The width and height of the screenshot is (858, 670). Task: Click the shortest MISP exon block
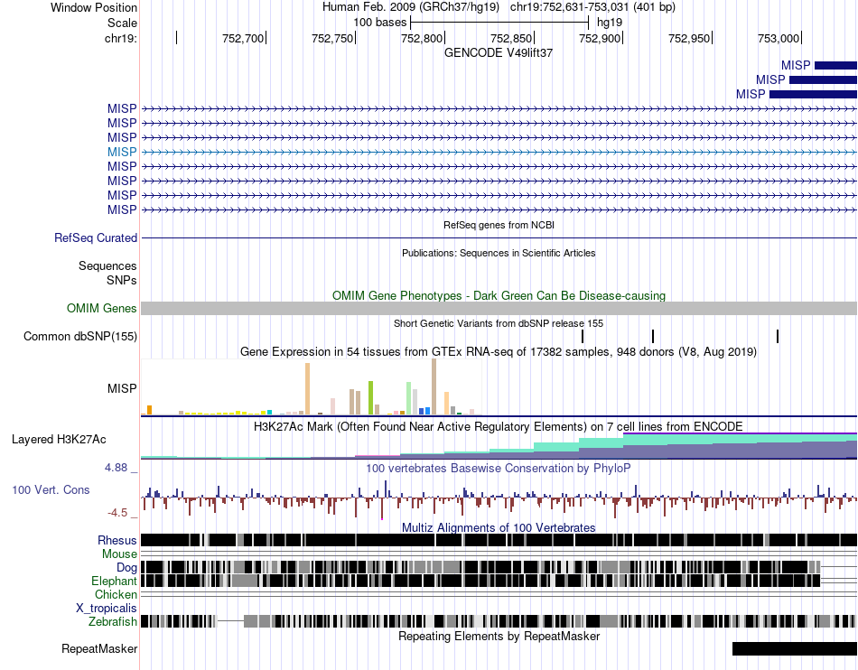(x=835, y=66)
